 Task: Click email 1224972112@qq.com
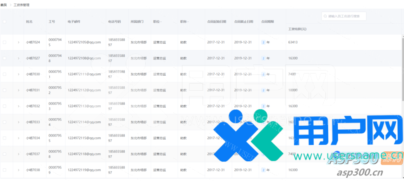pyautogui.click(x=84, y=90)
